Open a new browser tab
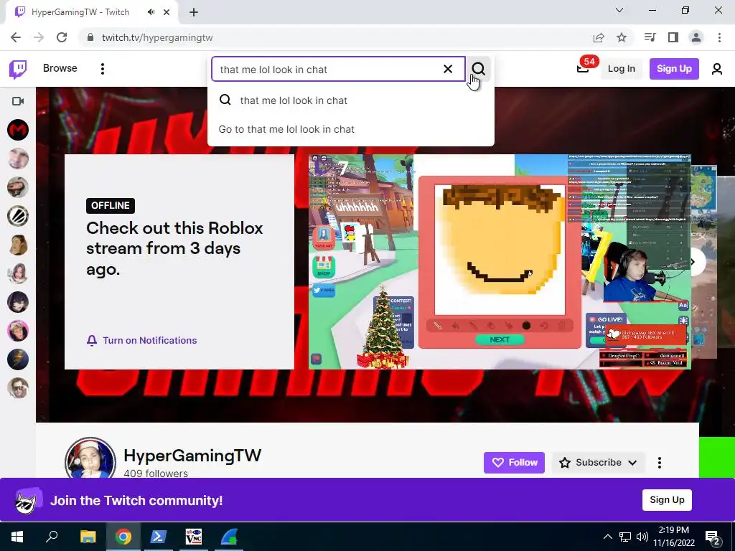Image resolution: width=735 pixels, height=551 pixels. (x=194, y=12)
